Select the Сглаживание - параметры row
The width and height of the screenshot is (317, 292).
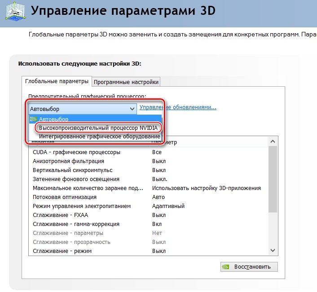[x=149, y=233]
